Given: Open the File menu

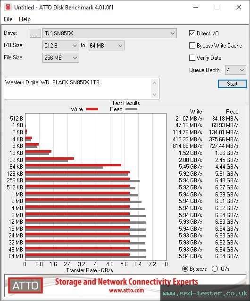Looking at the screenshot, I should tap(8, 19).
